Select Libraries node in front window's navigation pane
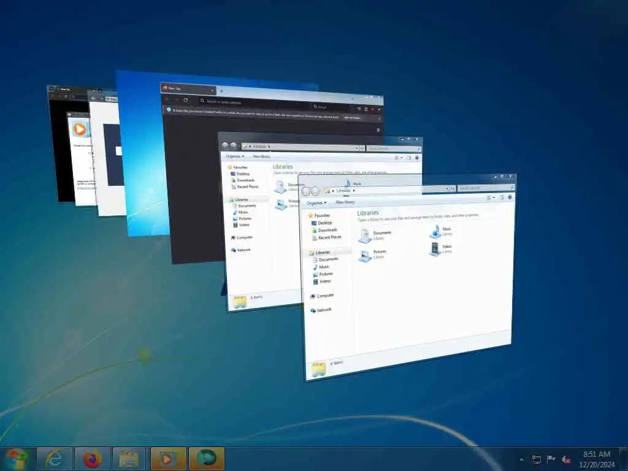 [319, 252]
